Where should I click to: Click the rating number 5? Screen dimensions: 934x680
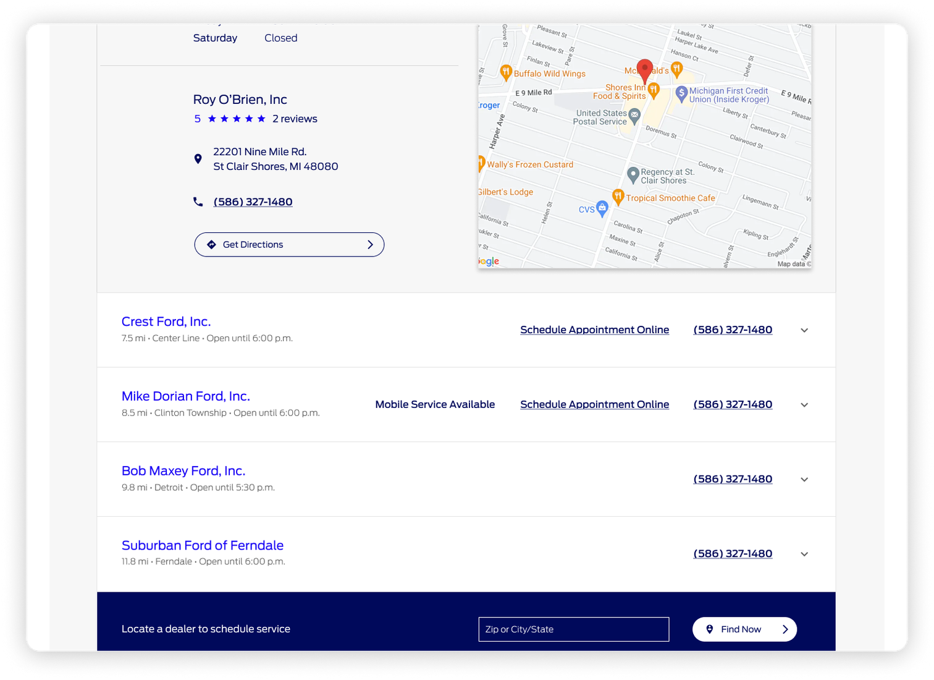197,119
